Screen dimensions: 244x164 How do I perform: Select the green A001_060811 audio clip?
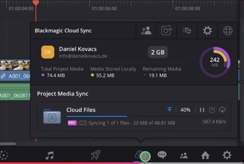coord(15,92)
